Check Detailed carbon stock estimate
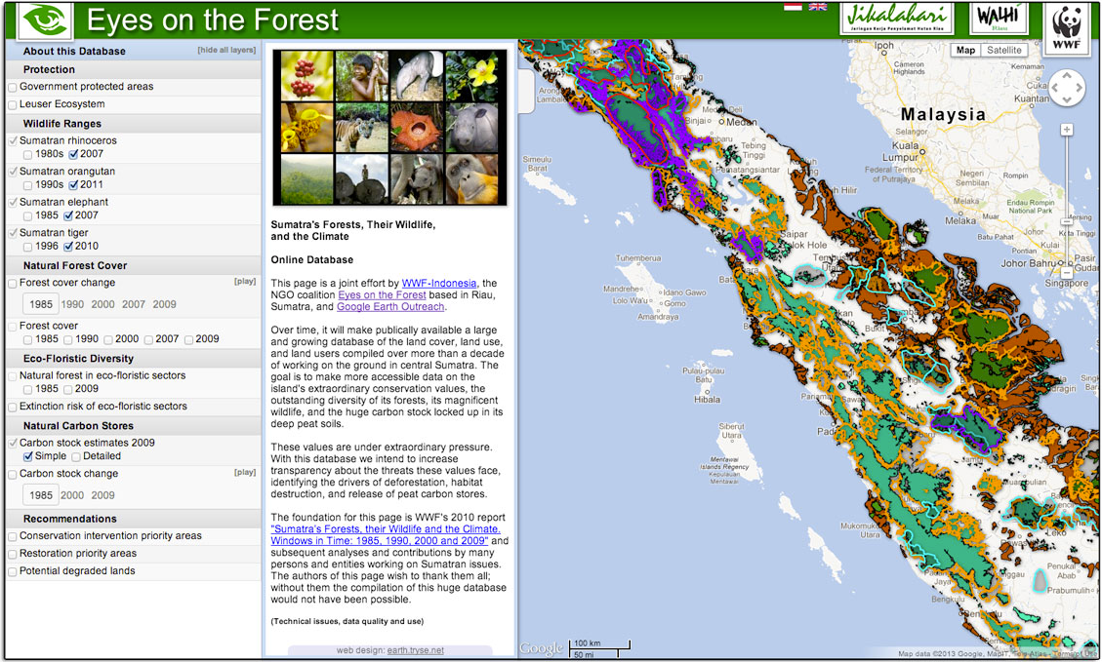Image resolution: width=1102 pixels, height=662 pixels. click(76, 457)
